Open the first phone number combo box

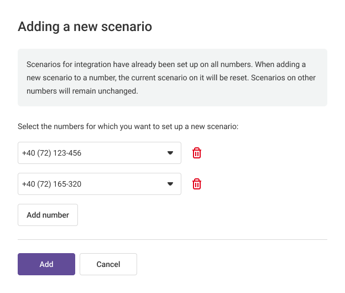pos(100,153)
